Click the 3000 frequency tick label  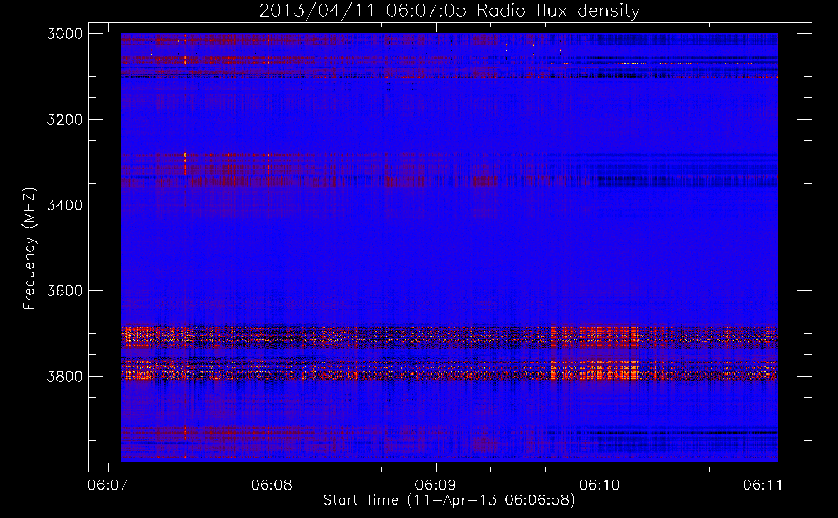65,34
